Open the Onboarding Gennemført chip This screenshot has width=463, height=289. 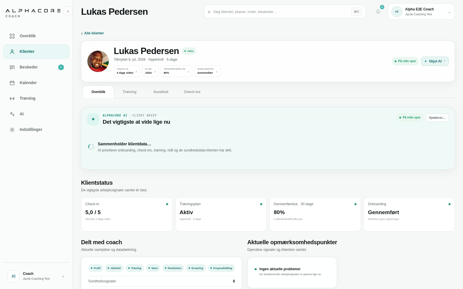pyautogui.click(x=207, y=71)
